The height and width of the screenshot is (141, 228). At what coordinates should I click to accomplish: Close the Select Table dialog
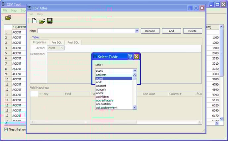click(136, 57)
